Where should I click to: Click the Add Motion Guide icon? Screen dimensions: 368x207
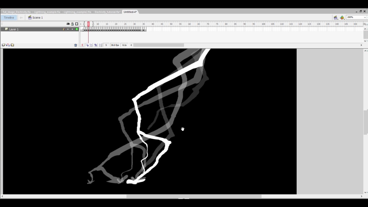(8, 45)
